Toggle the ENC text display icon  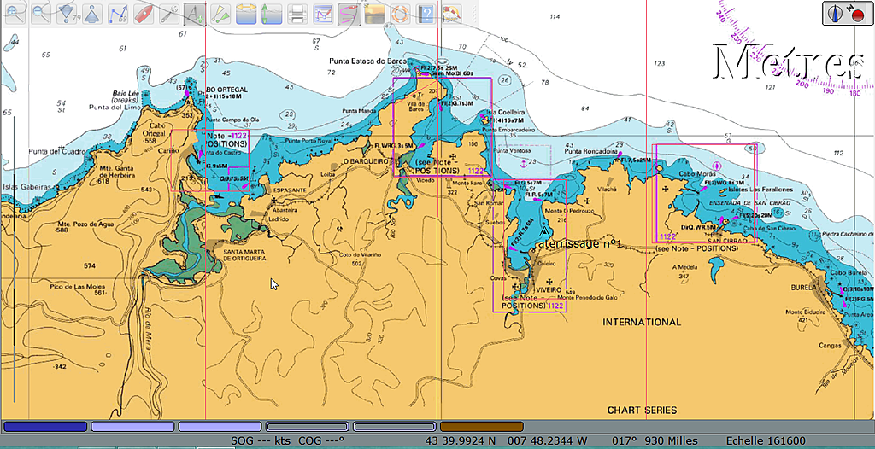click(195, 13)
